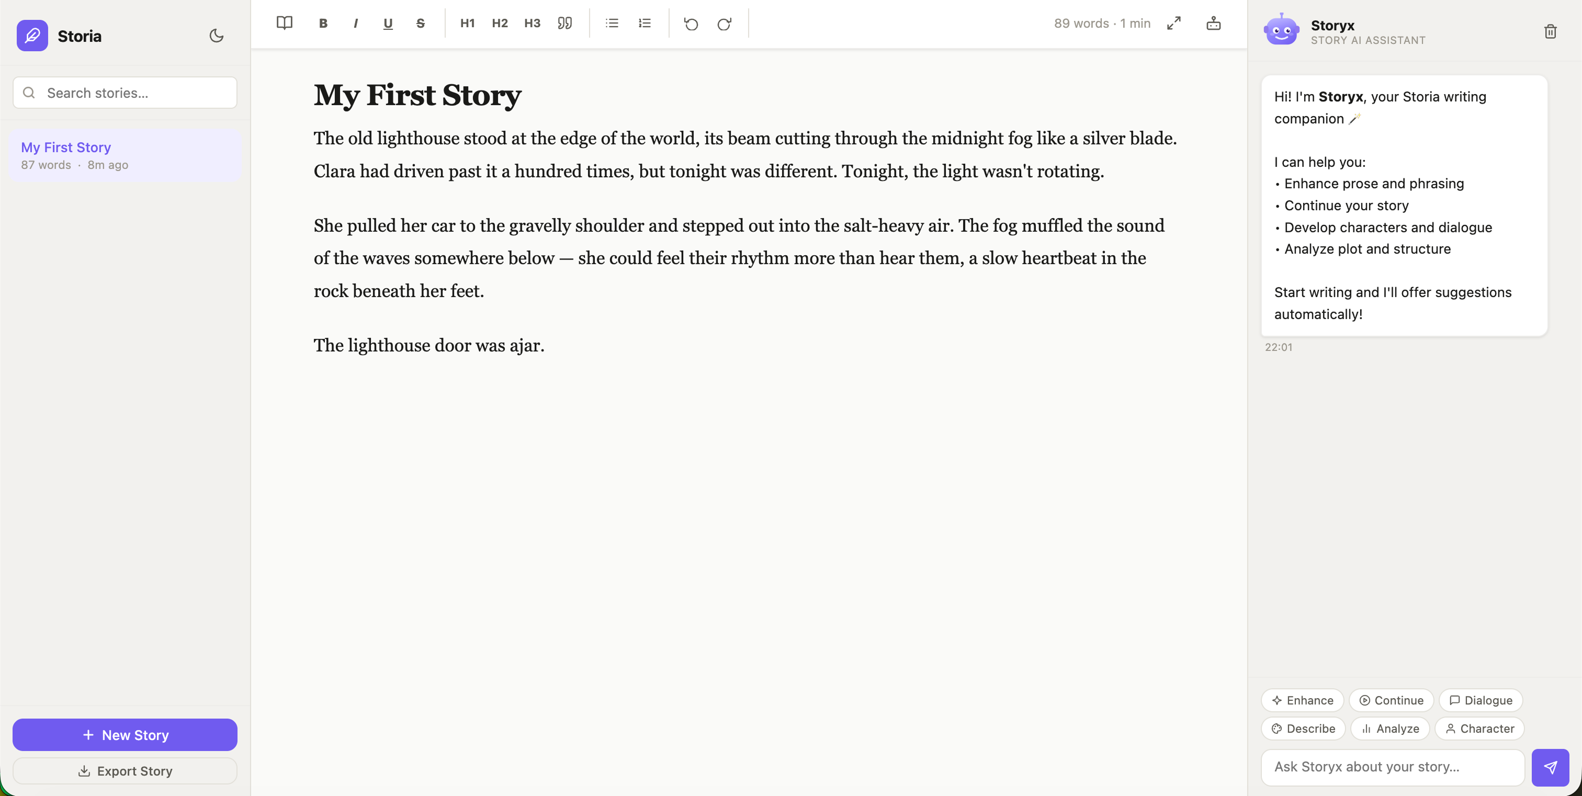The height and width of the screenshot is (796, 1582).
Task: Click the paragraph starting 'She pulled her car'
Action: (739, 258)
